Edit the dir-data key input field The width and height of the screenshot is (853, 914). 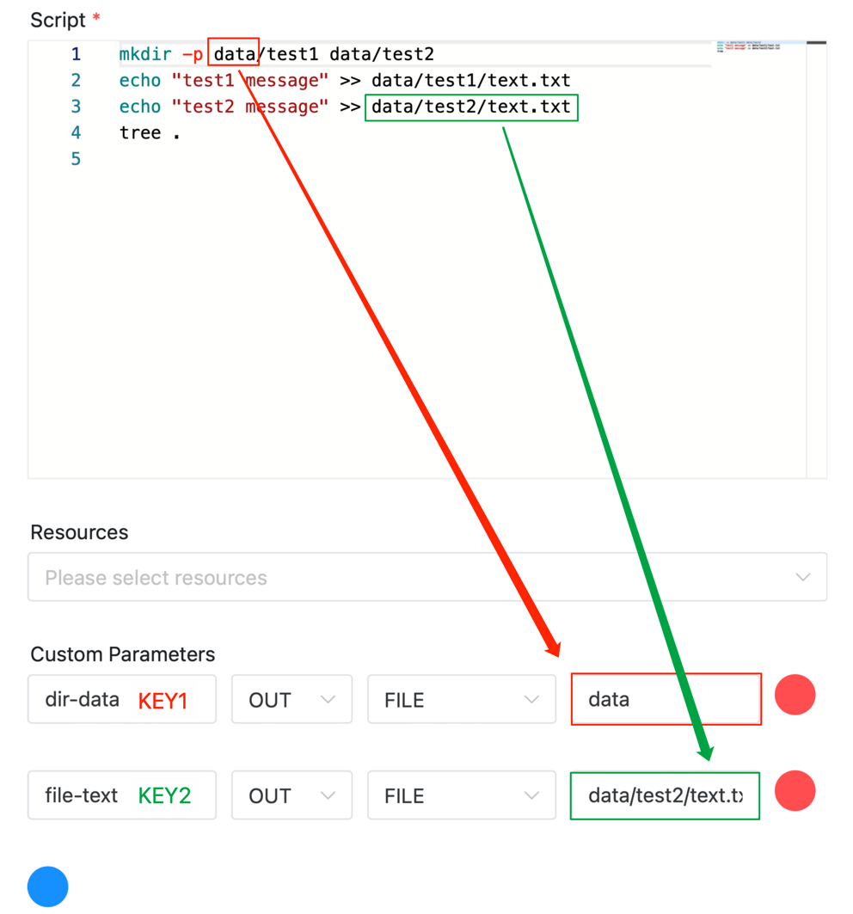point(121,699)
